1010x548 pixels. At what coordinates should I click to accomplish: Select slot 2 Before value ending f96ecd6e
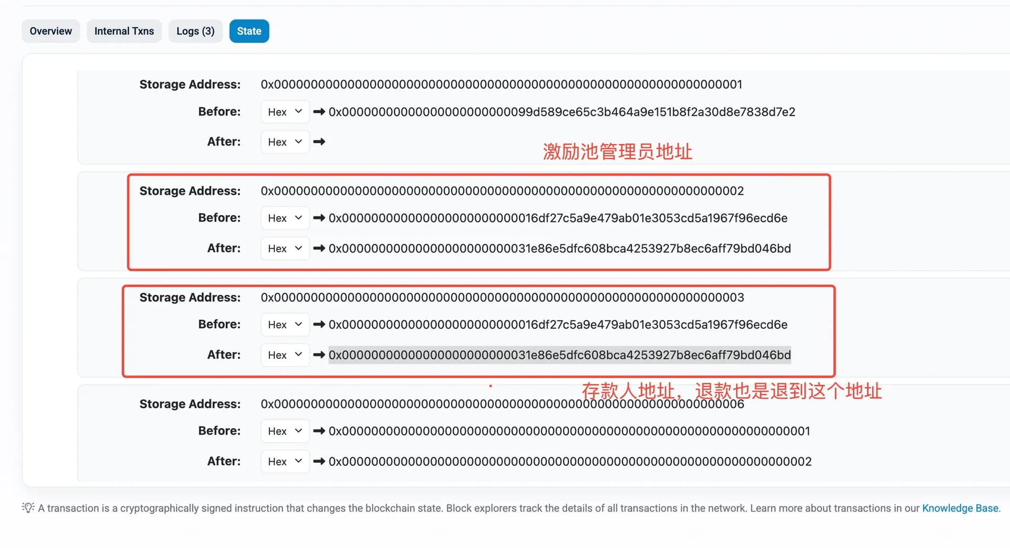point(558,218)
